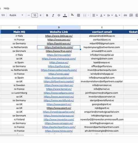Click the text wrapping icon
The width and height of the screenshot is (138, 143).
coord(108,15)
